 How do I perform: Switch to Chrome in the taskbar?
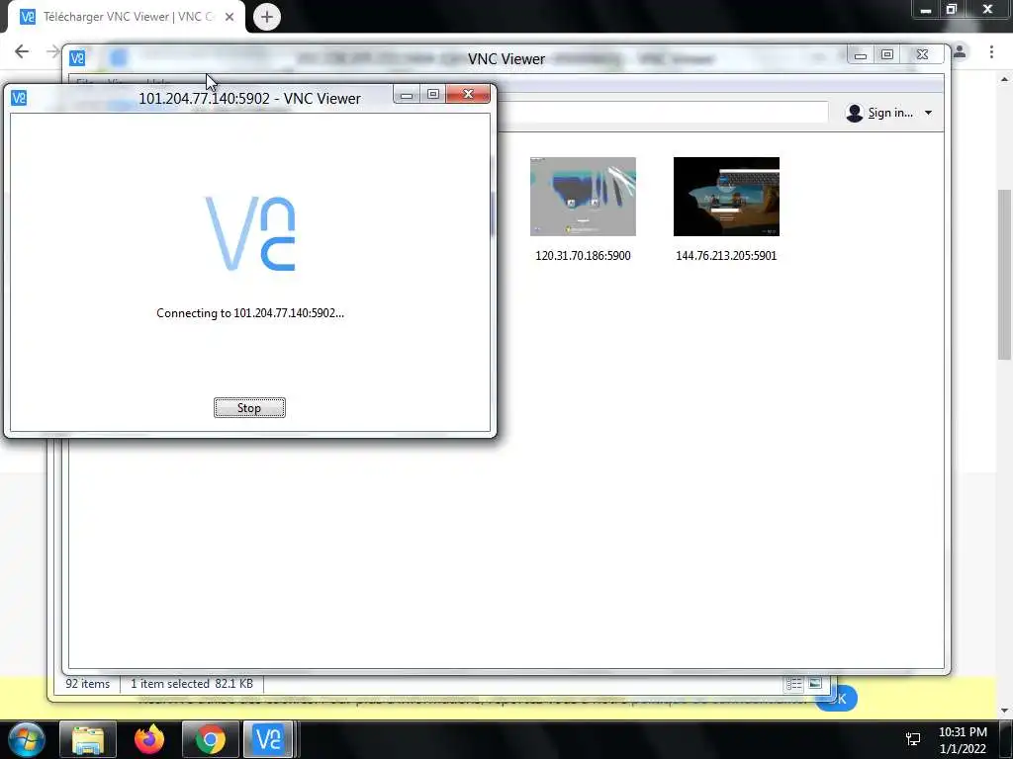211,739
